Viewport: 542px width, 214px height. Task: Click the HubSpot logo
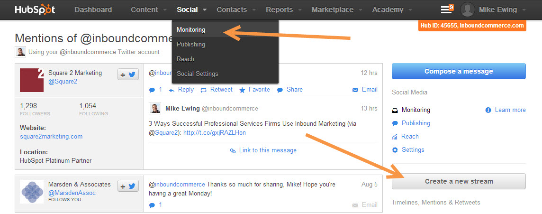tap(35, 9)
